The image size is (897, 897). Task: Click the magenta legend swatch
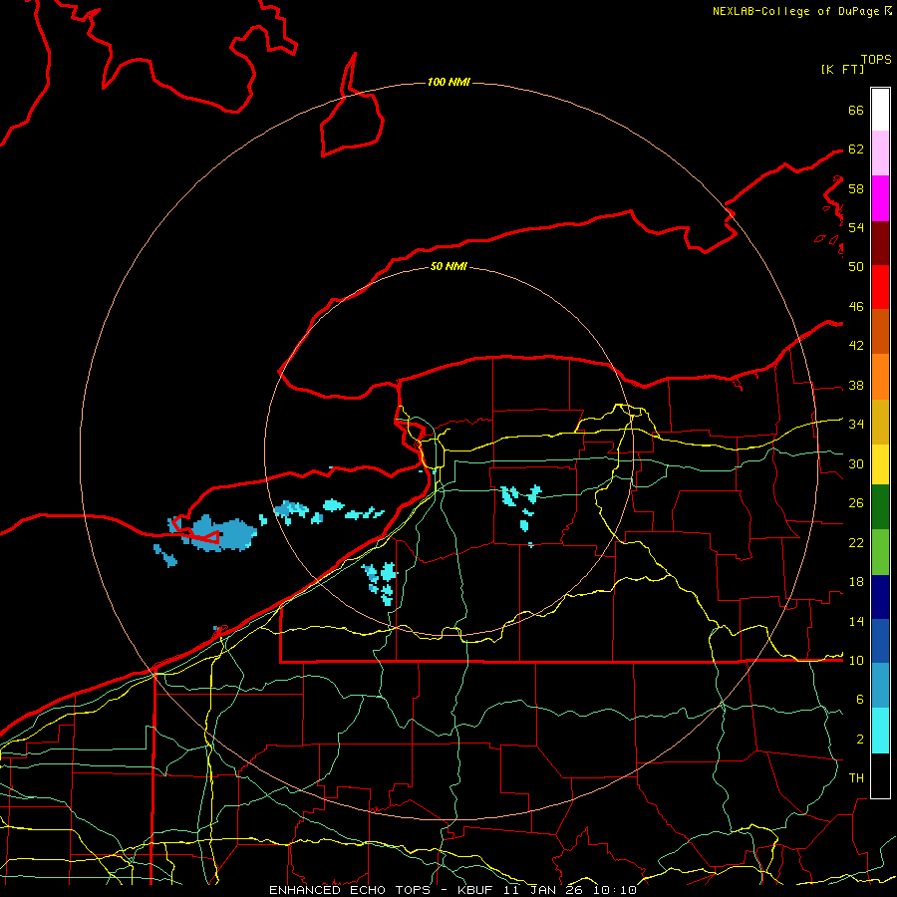(880, 198)
